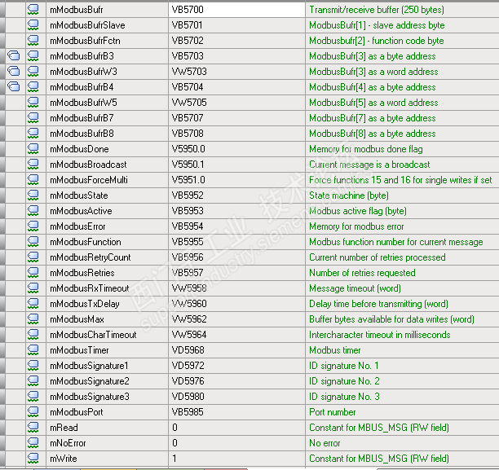499x470 pixels.
Task: Click the symbol icon beside mModbusBufrSlave
Action: (33, 25)
